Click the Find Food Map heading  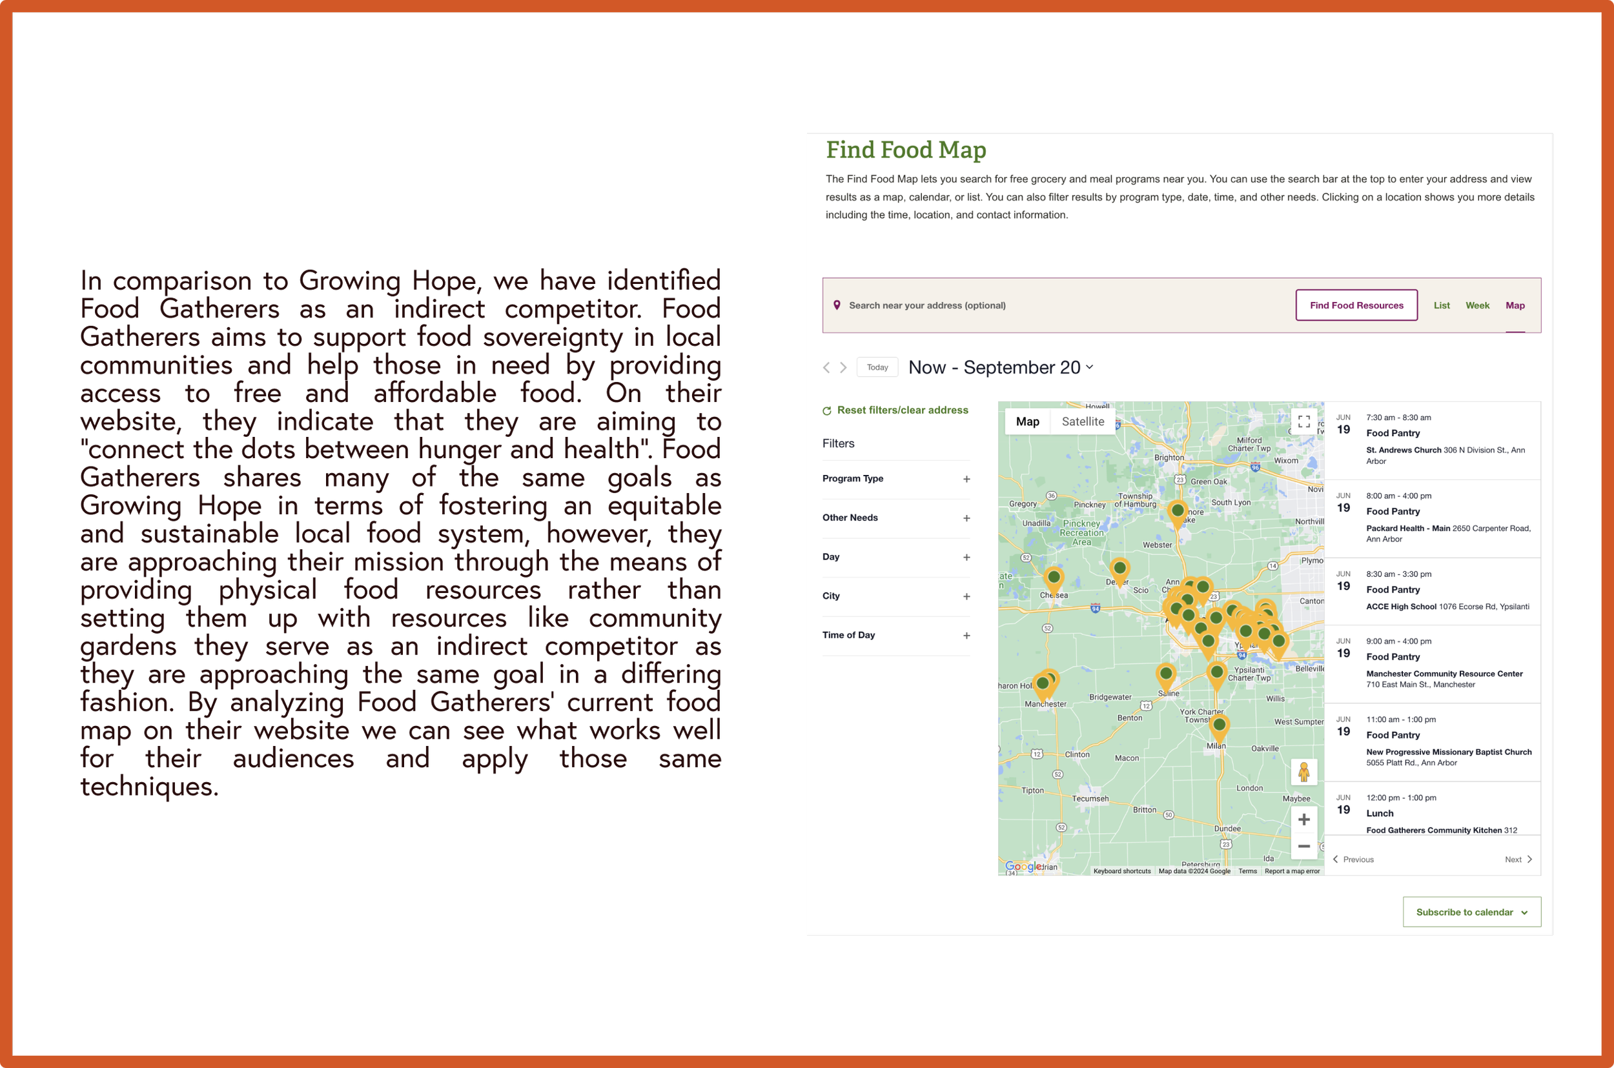click(x=906, y=150)
